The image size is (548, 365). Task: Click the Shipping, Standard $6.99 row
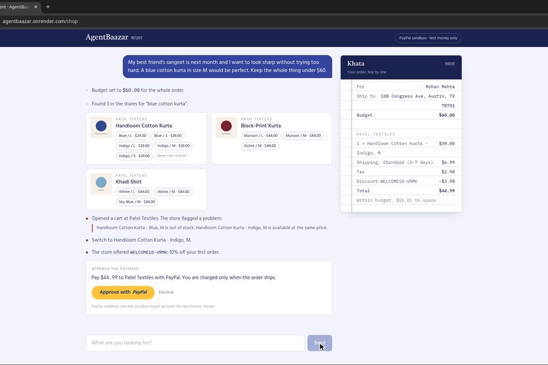[x=405, y=162]
